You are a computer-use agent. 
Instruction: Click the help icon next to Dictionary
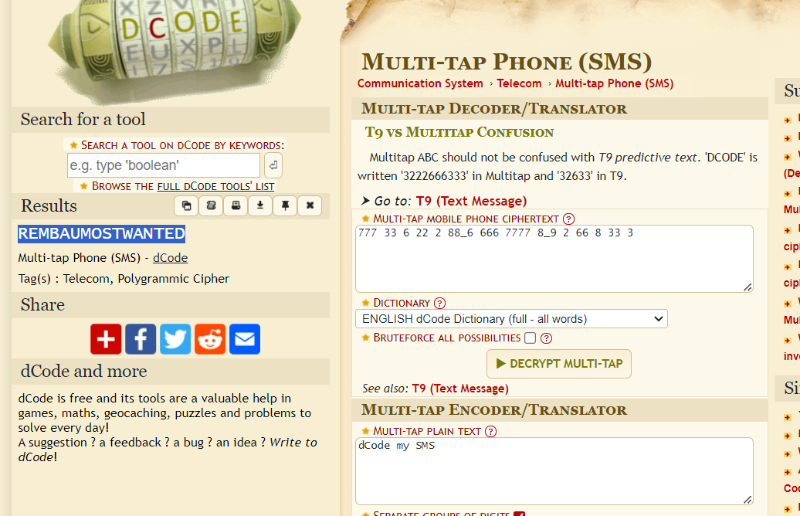tap(440, 304)
